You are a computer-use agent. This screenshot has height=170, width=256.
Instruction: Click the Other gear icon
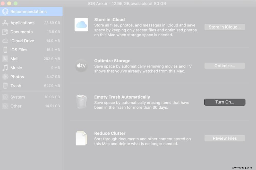click(x=5, y=106)
